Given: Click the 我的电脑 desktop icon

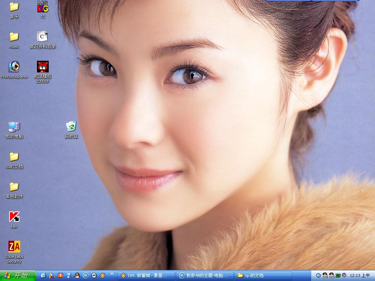Looking at the screenshot, I should point(14,127).
